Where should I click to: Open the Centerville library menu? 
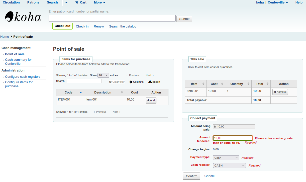point(278,2)
